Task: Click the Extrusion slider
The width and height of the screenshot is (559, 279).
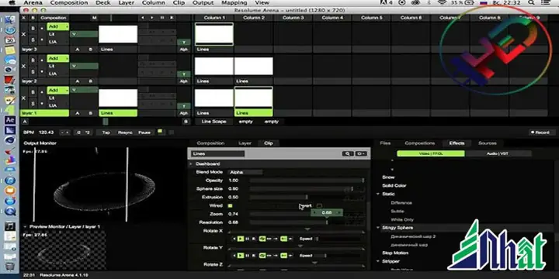Action: (x=307, y=197)
